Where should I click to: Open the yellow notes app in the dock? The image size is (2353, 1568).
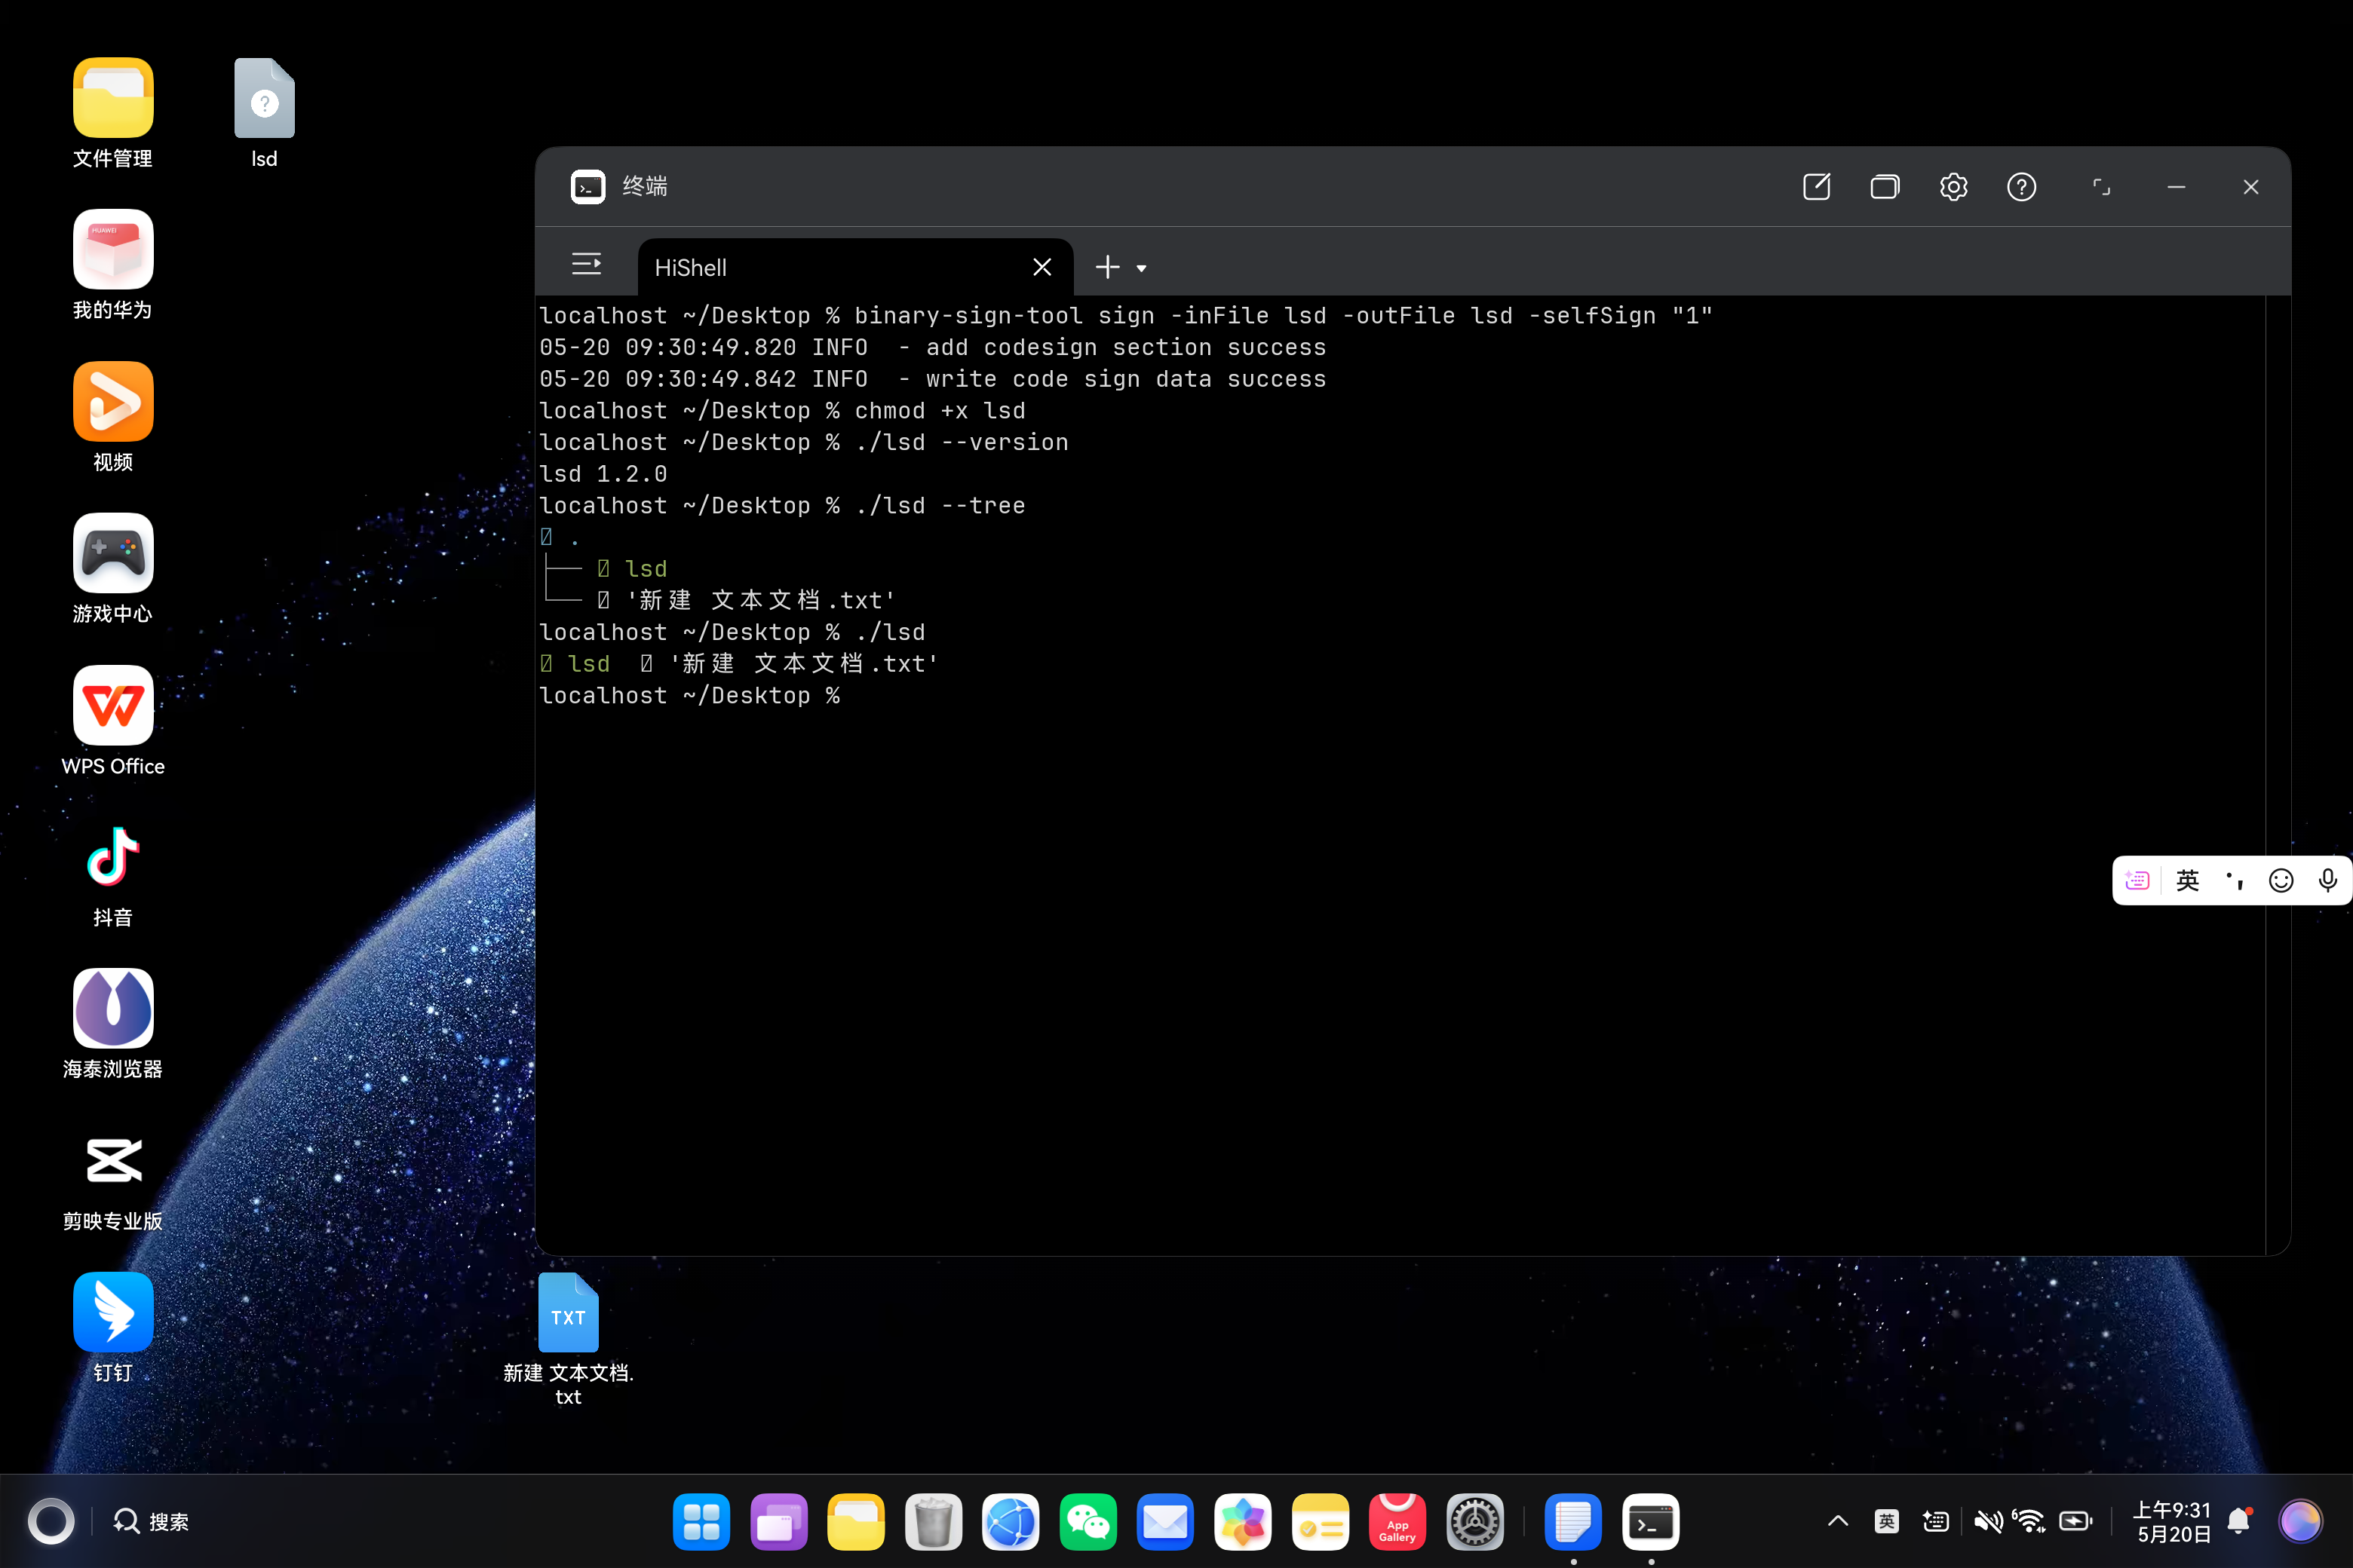(1321, 1522)
